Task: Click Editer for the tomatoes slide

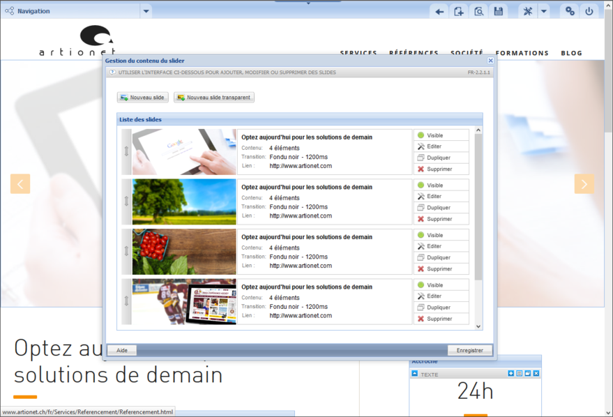Action: 441,247
